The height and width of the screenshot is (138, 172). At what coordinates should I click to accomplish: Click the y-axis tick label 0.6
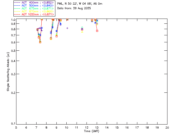click(x=13, y=42)
